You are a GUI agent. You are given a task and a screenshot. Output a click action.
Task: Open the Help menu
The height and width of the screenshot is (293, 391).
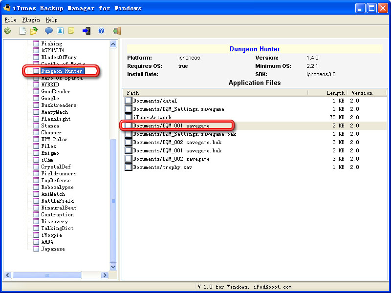51,20
